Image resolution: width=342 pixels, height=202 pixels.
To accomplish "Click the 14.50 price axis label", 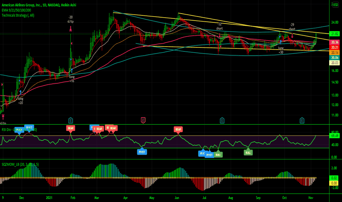I will [x=335, y=82].
